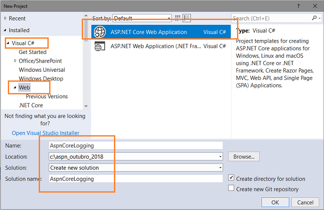Click the Recent tree label

[x=17, y=18]
